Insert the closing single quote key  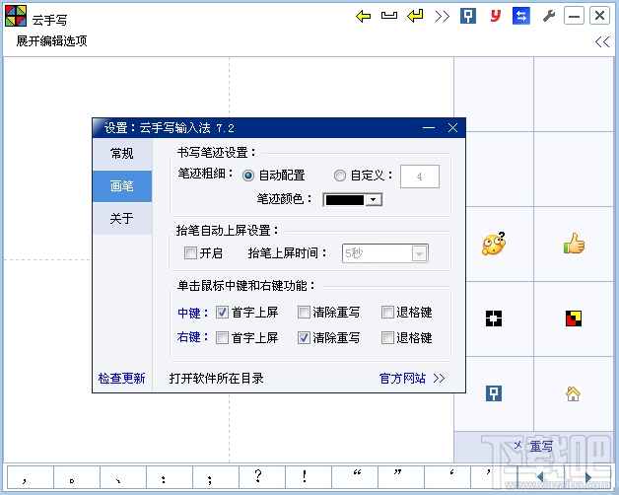(x=494, y=477)
